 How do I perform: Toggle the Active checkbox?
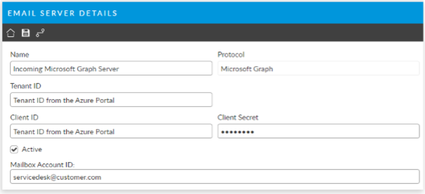pos(14,150)
